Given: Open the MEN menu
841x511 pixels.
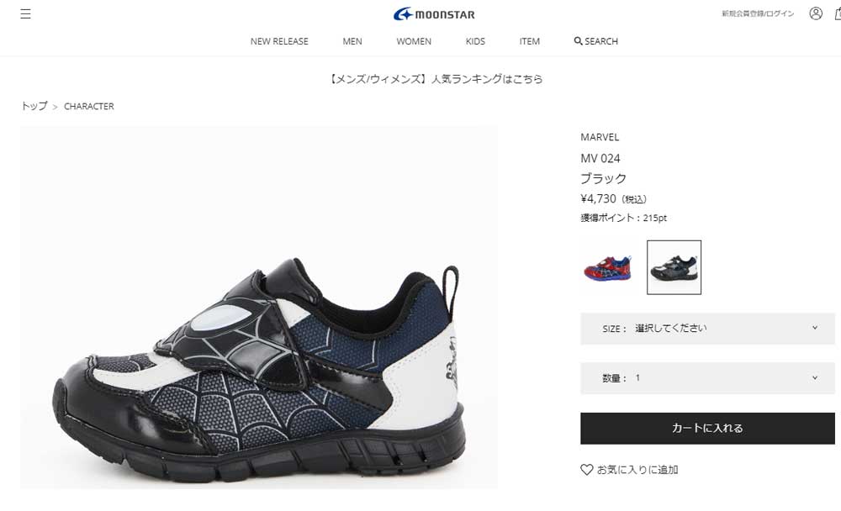Looking at the screenshot, I should tap(352, 41).
